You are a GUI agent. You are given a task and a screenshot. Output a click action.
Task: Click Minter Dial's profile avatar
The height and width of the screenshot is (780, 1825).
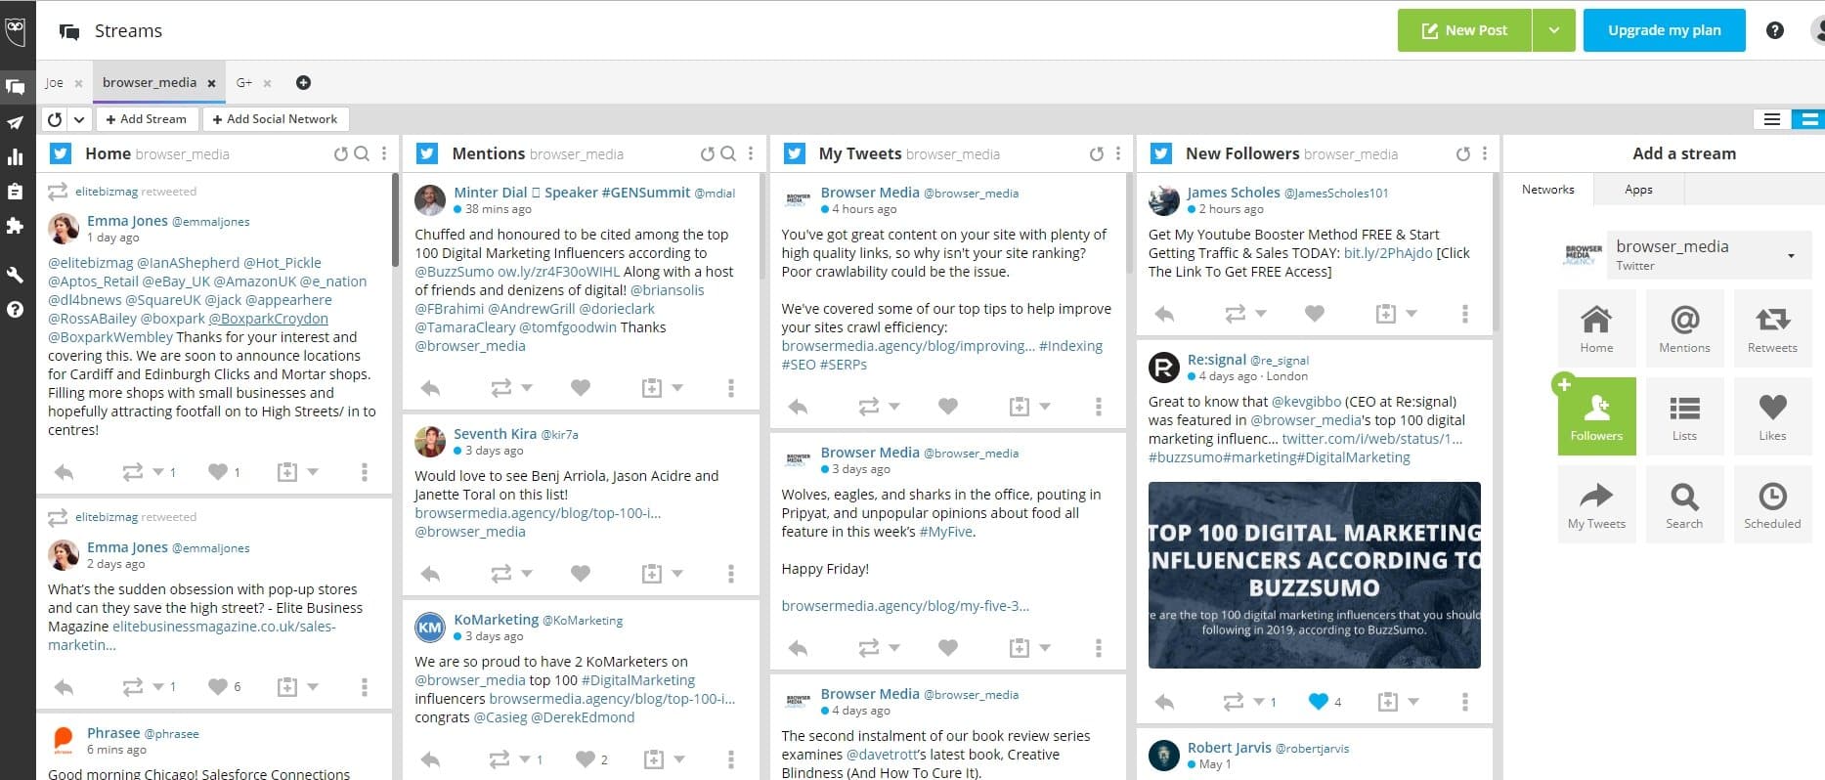point(430,200)
